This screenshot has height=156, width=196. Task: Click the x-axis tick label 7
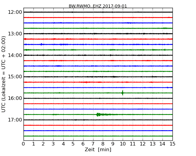93,144
